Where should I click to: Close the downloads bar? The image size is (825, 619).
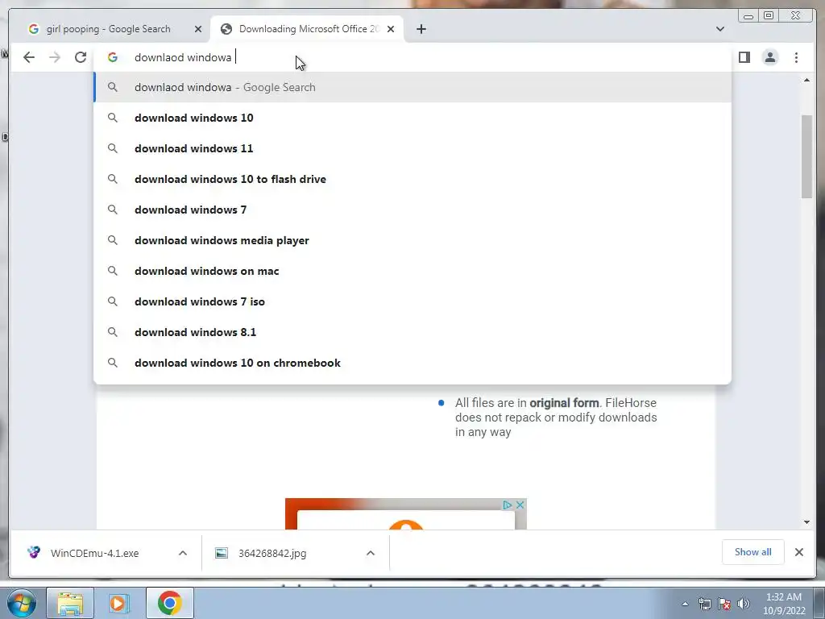798,552
